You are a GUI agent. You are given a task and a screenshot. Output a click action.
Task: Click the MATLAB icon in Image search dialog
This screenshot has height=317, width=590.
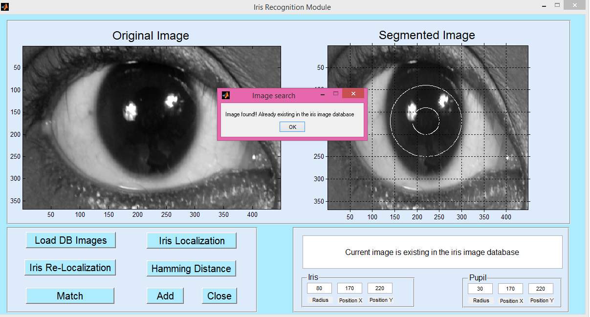click(225, 95)
